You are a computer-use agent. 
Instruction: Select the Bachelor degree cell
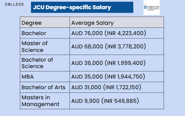click(45, 33)
